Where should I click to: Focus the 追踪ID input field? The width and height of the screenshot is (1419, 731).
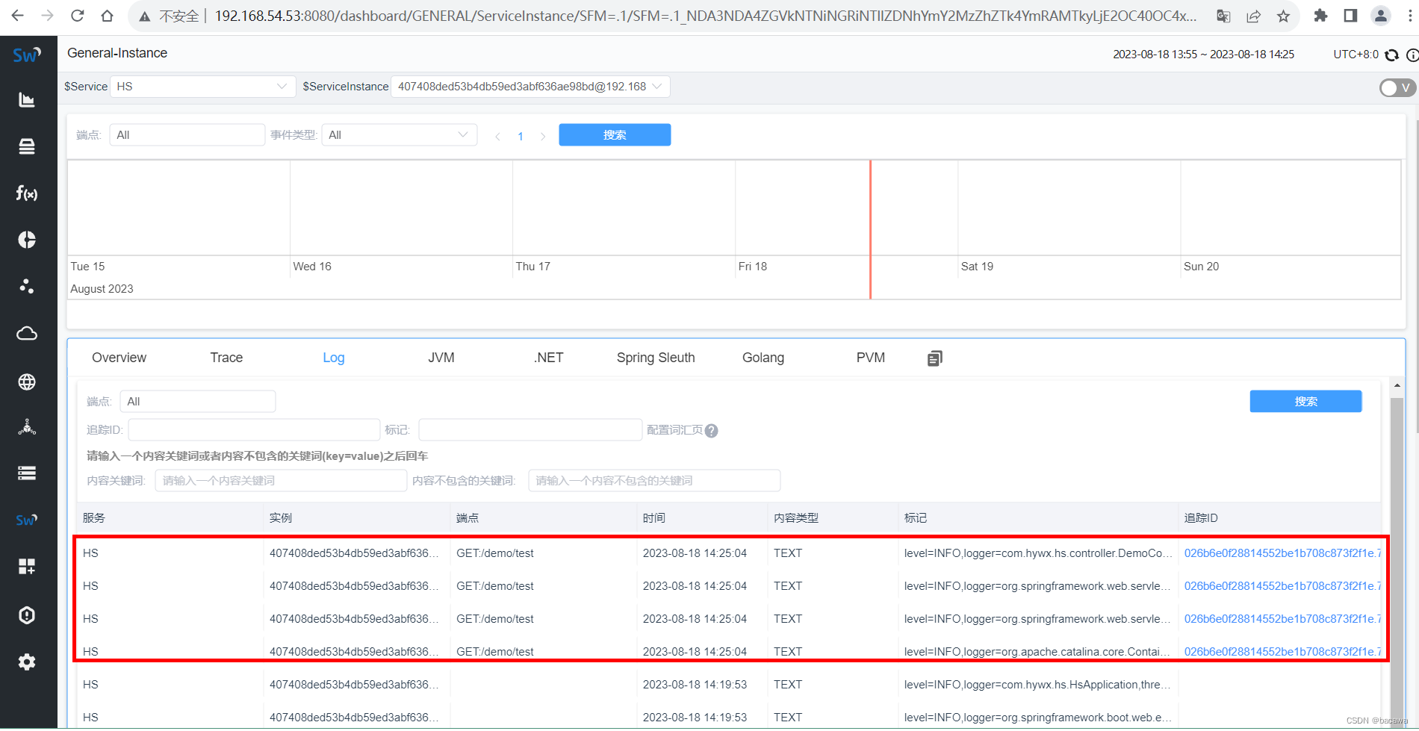click(254, 430)
